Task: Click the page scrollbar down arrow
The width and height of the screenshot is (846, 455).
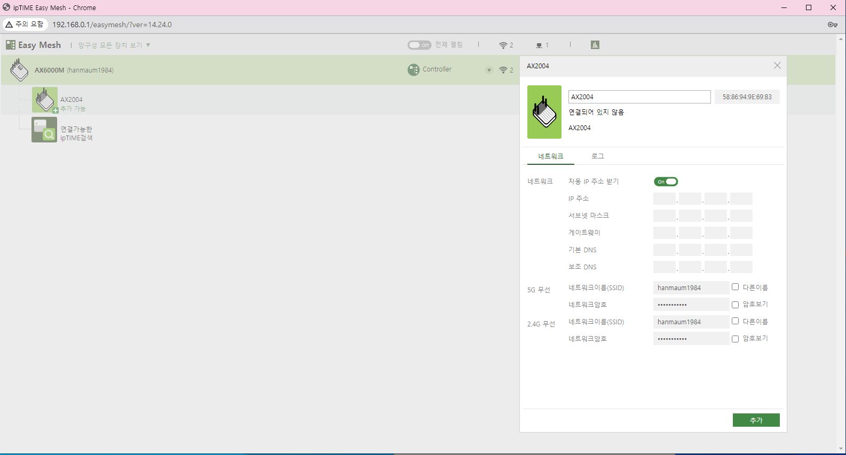Action: click(842, 449)
